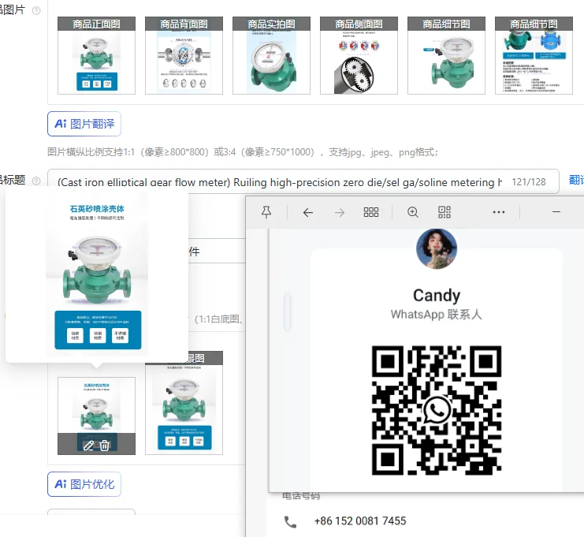This screenshot has width=584, height=537.
Task: Click the phone icon beside +86 number
Action: coord(290,522)
